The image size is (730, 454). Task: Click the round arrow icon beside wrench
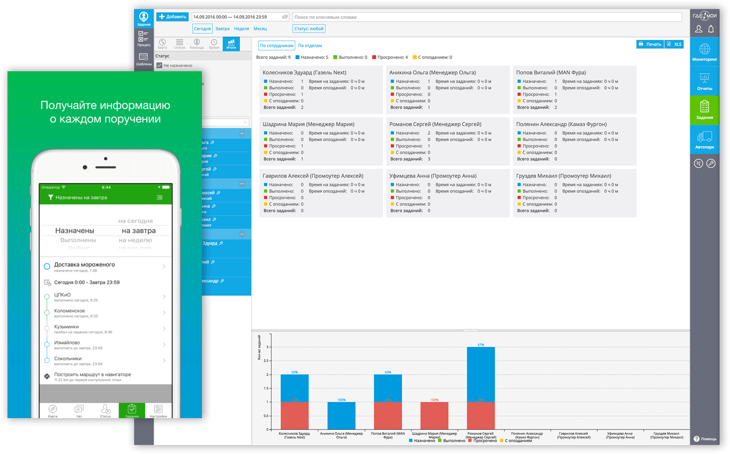[x=699, y=163]
